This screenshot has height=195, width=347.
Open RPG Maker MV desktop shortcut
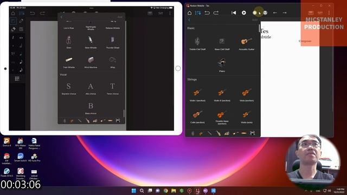(21, 143)
